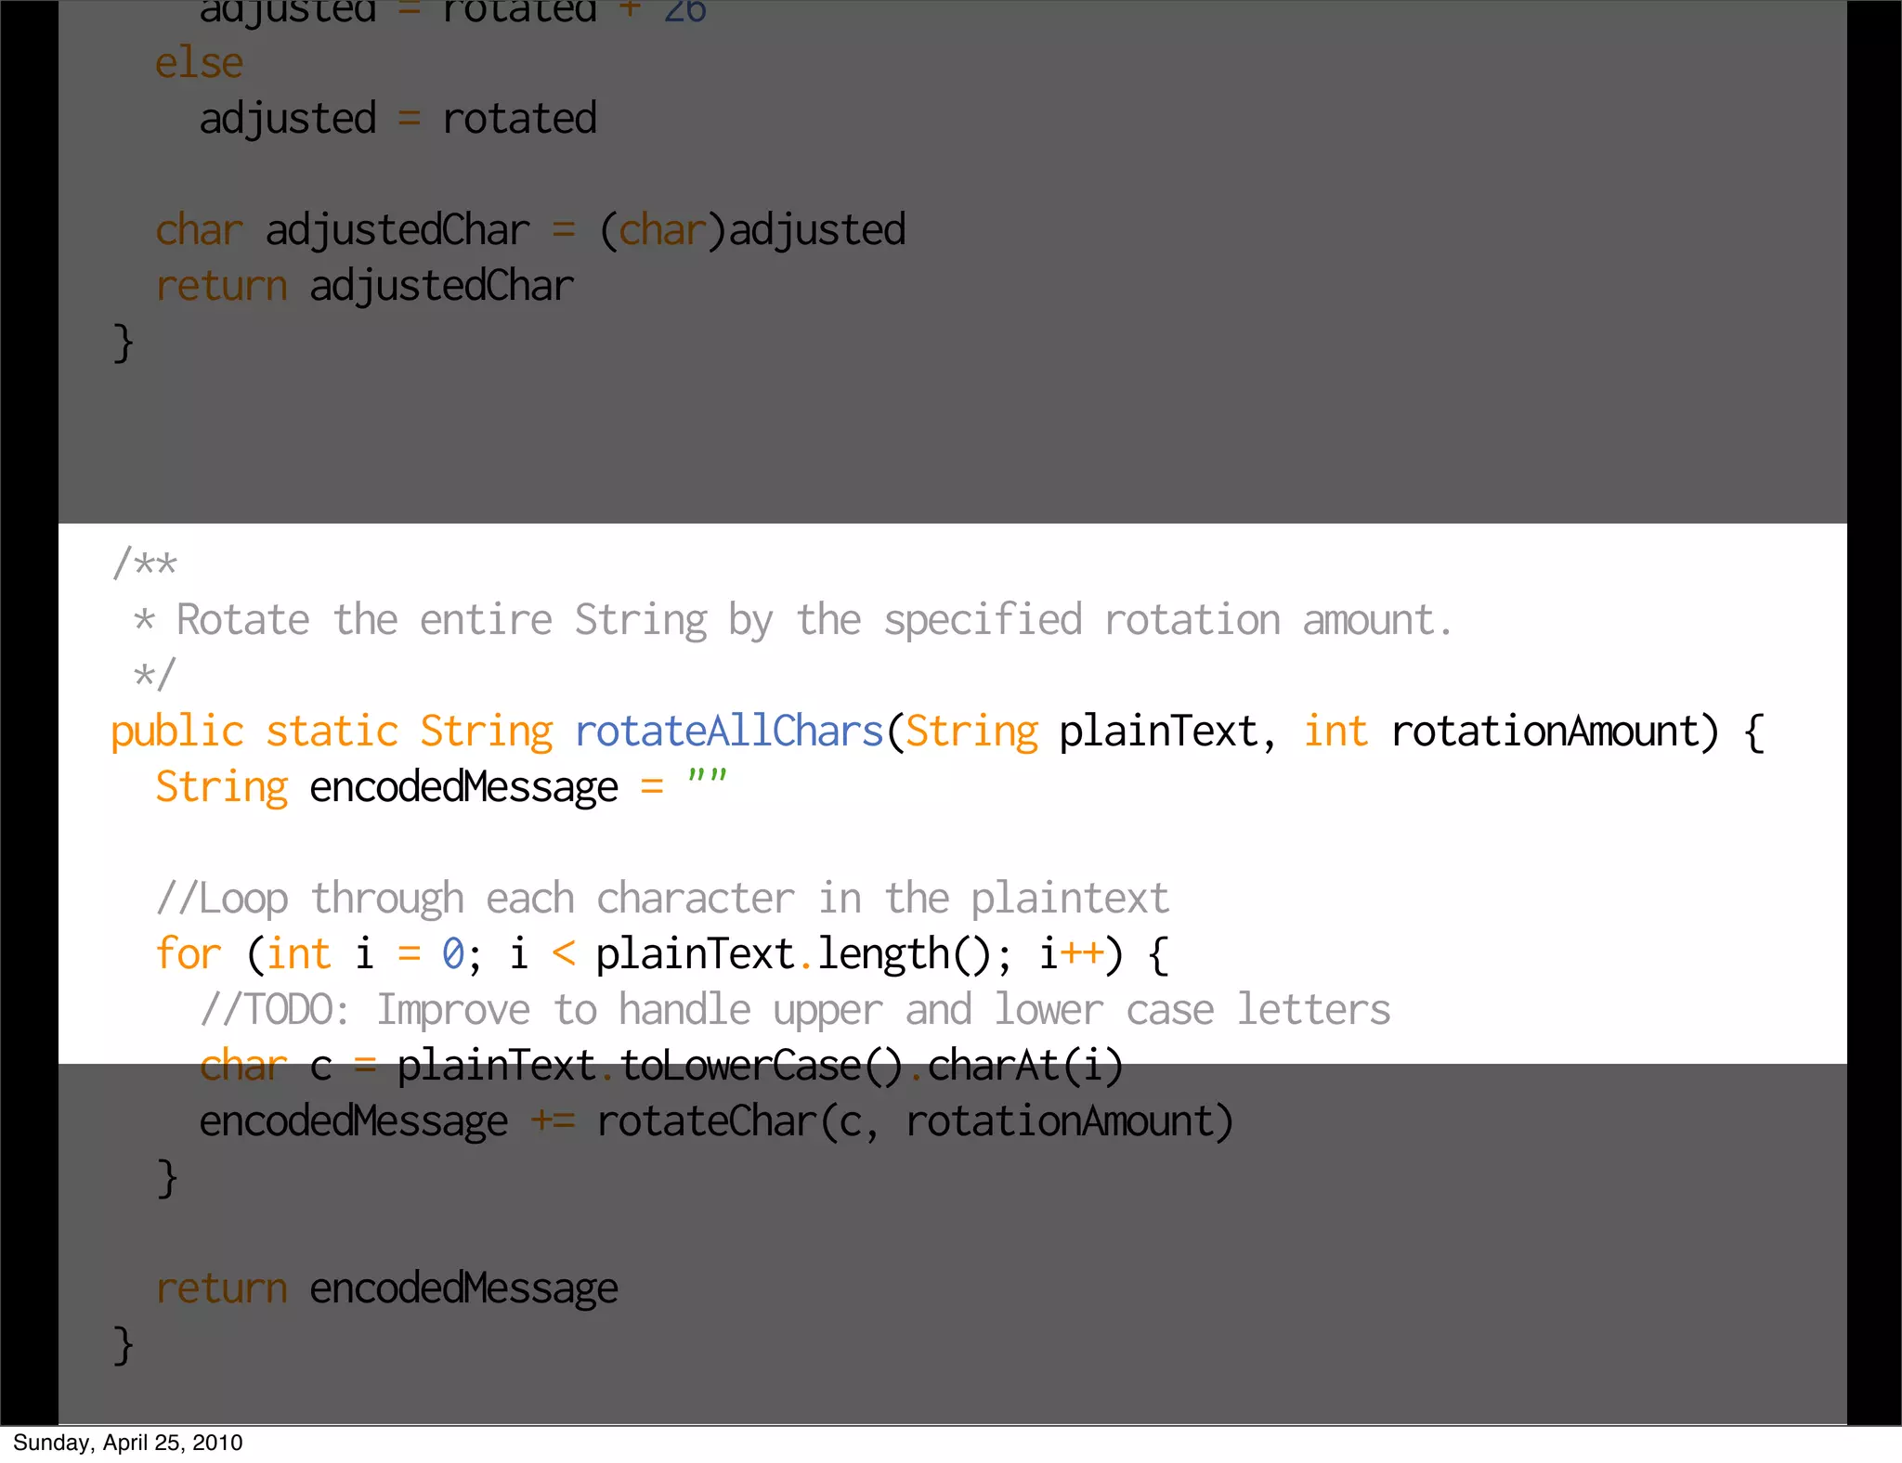Click the 'char c = plainText.toLowerCase()' line
Image resolution: width=1902 pixels, height=1463 pixels.
(x=662, y=1066)
